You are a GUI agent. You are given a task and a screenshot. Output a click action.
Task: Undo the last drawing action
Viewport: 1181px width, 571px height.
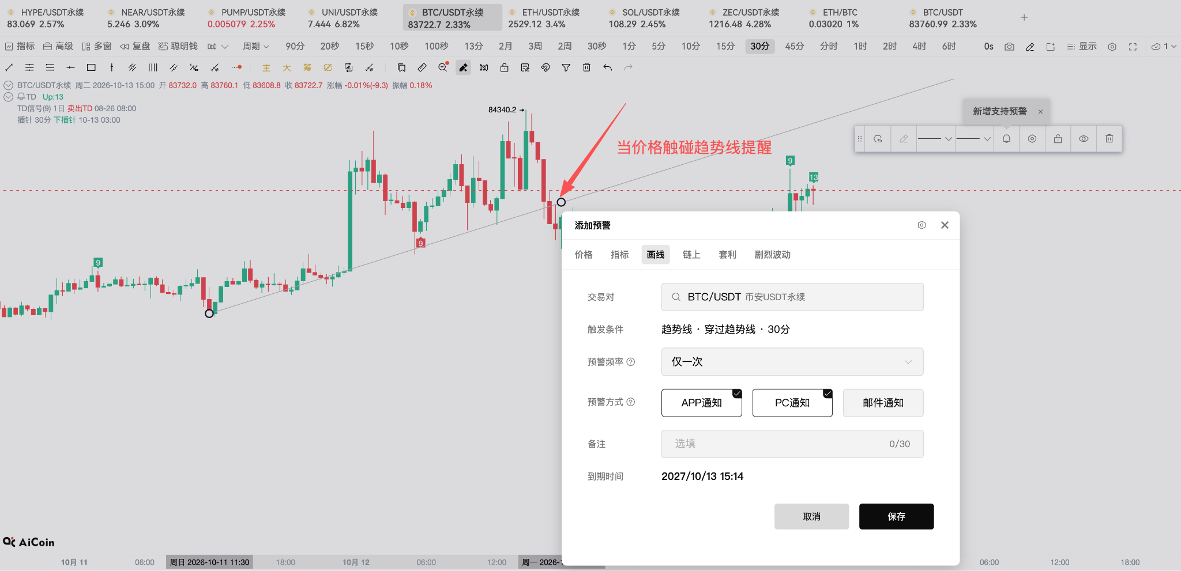point(607,67)
